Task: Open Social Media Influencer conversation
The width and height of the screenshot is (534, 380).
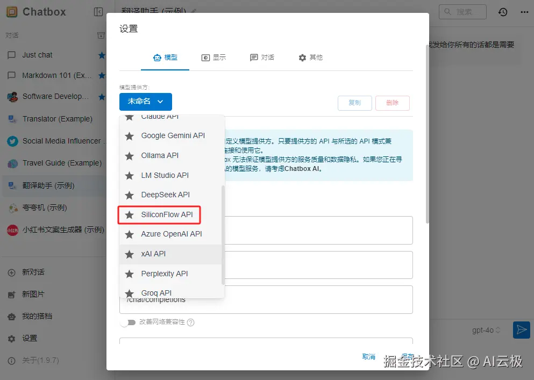Action: [x=53, y=141]
